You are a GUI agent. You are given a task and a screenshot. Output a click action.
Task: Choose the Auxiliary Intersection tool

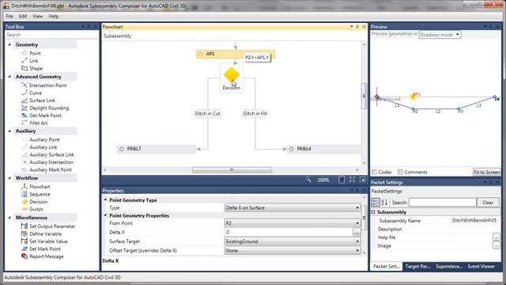[47, 162]
